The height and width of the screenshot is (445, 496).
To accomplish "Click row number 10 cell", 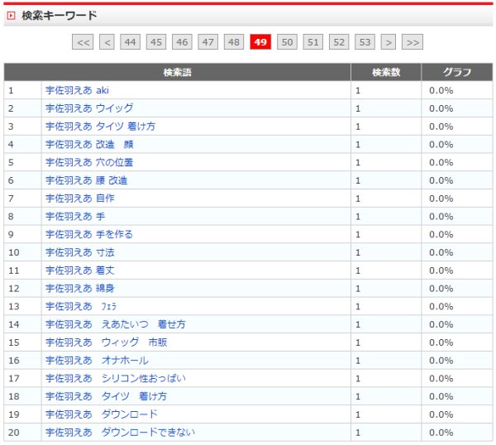I will 22,252.
